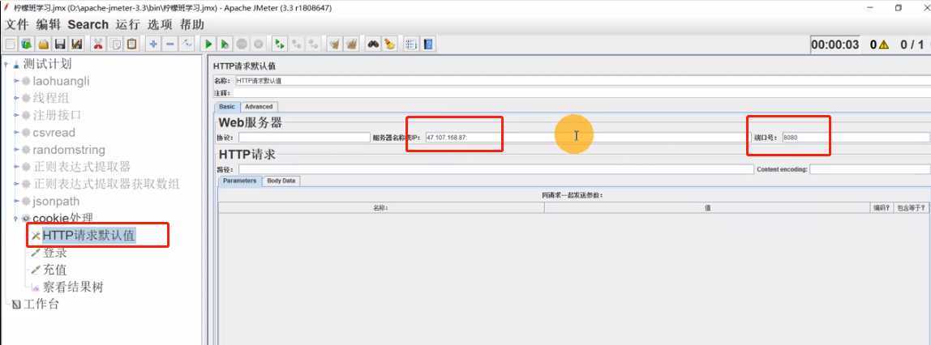Open the 选项 menu

[160, 24]
